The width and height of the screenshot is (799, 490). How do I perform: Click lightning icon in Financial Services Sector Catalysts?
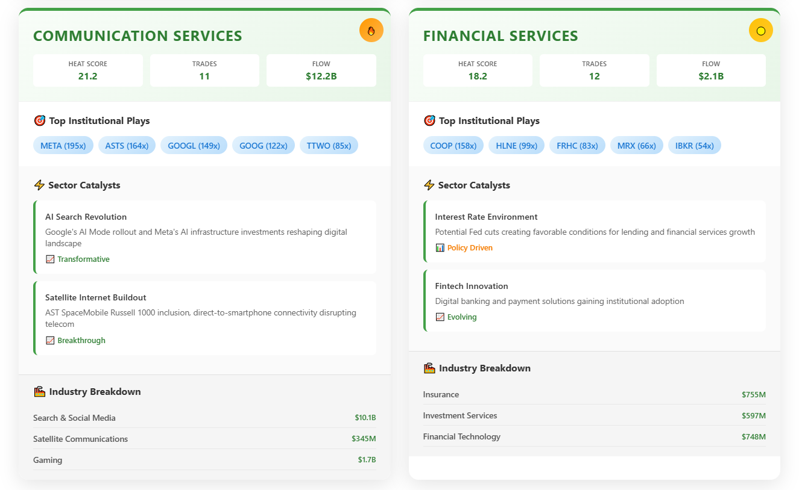click(429, 185)
